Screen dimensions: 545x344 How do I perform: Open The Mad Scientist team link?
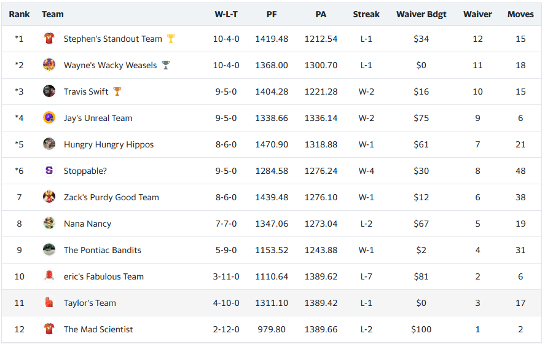[x=98, y=329]
